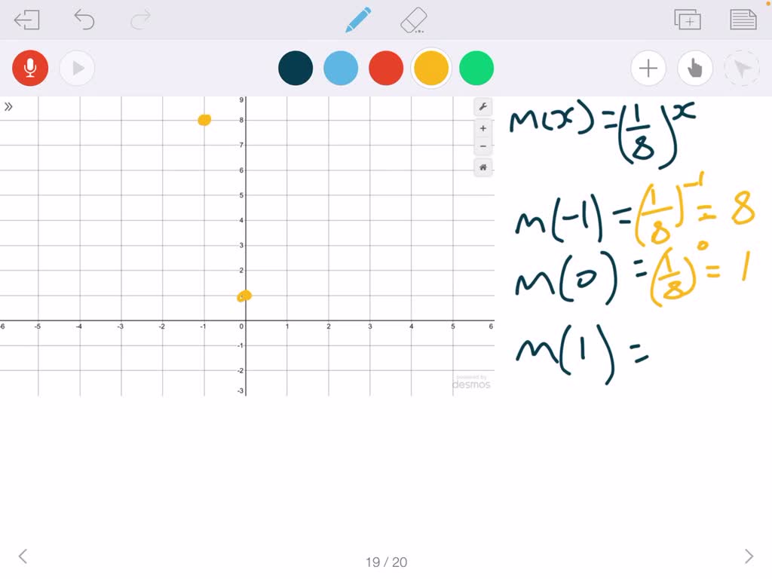Viewport: 772px width, 579px height.
Task: Open the notes page icon
Action: tap(743, 19)
